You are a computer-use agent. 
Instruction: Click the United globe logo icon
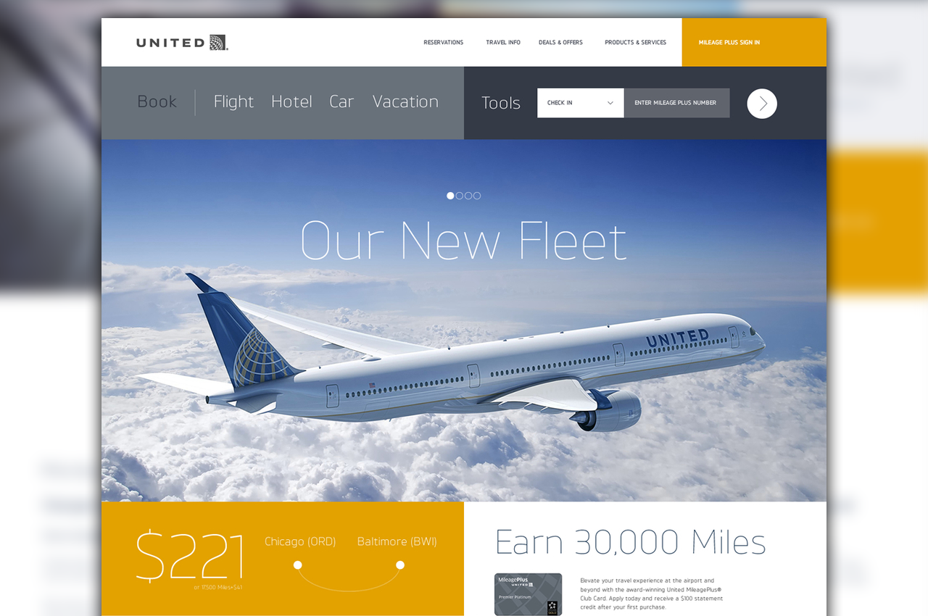coord(219,43)
